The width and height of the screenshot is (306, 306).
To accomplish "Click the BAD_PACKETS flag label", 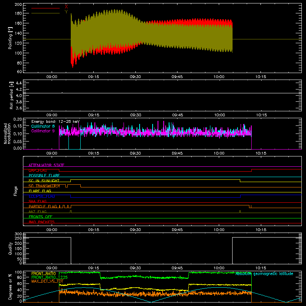I will (42, 222).
